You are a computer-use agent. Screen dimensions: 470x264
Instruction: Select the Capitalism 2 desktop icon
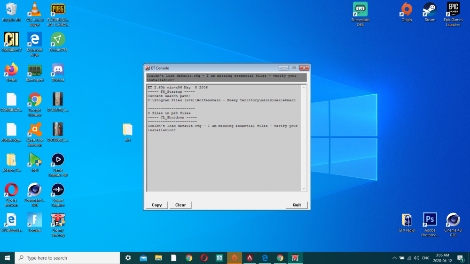pos(11,42)
